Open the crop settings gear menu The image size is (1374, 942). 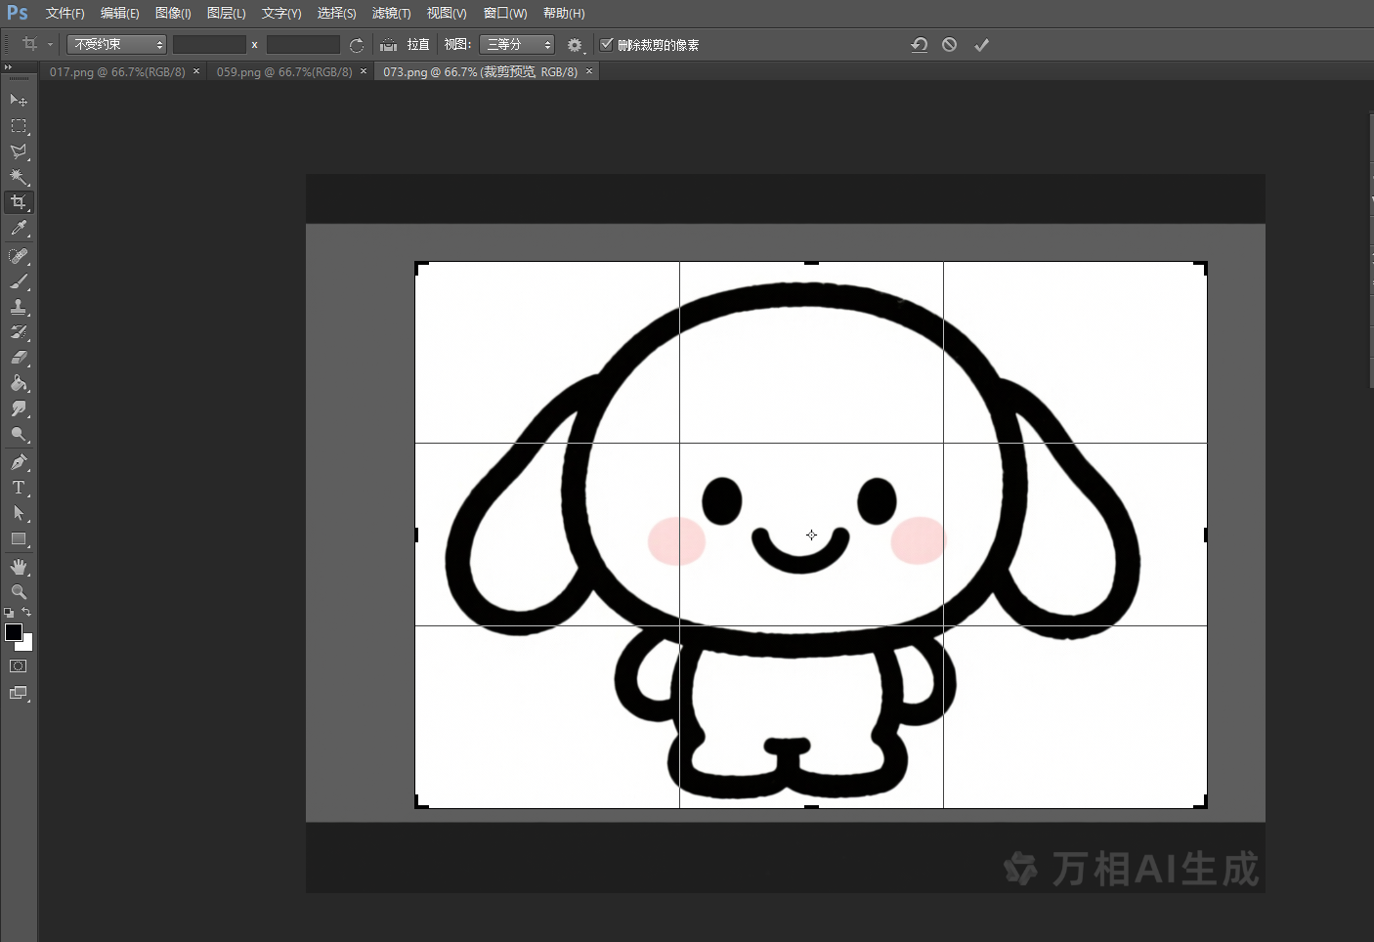pyautogui.click(x=575, y=45)
